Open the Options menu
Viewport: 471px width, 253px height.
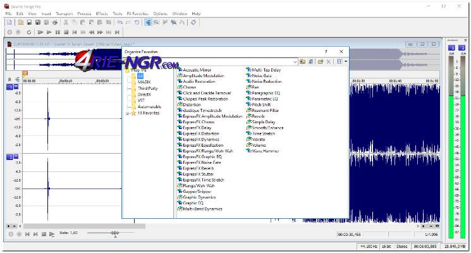[x=161, y=13]
